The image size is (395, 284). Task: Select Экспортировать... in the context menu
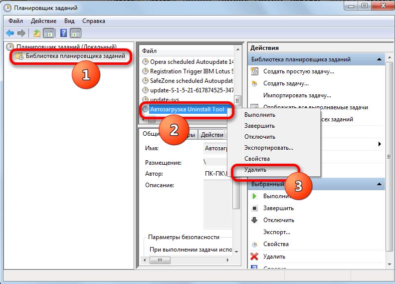click(269, 148)
